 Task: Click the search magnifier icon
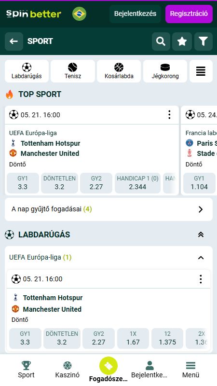coord(161,41)
